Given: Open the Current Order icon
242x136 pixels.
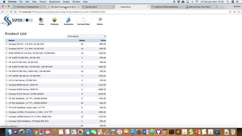Looking at the screenshot, I should click(84, 20).
